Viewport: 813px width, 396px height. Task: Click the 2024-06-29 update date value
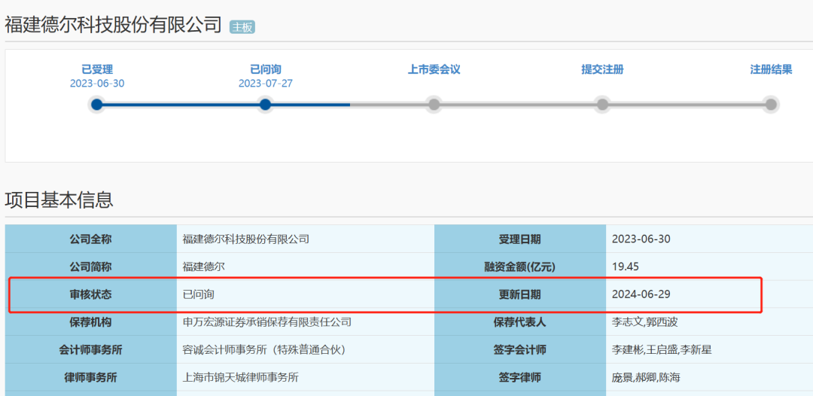[x=641, y=294]
